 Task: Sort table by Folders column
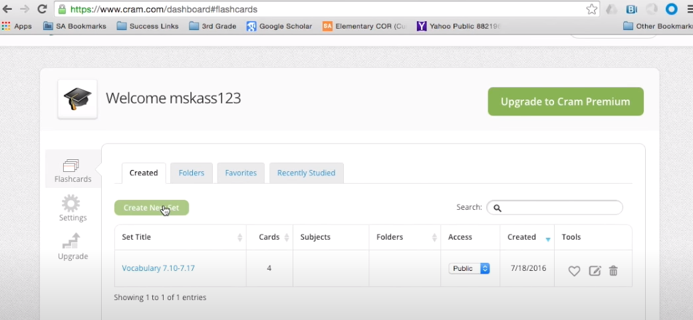coord(405,237)
